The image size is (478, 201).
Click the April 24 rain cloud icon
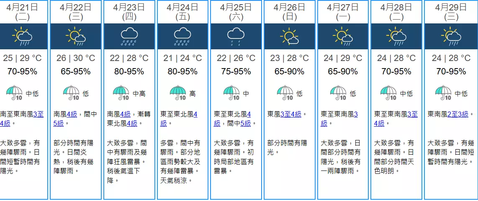pyautogui.click(x=182, y=37)
